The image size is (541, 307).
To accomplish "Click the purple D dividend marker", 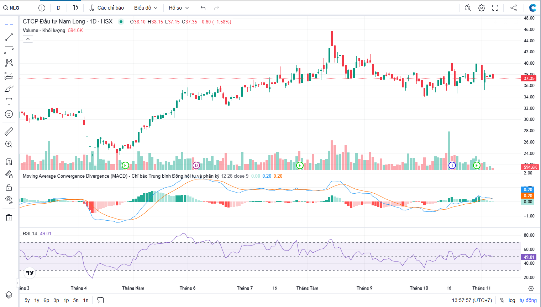I will 196,165.
